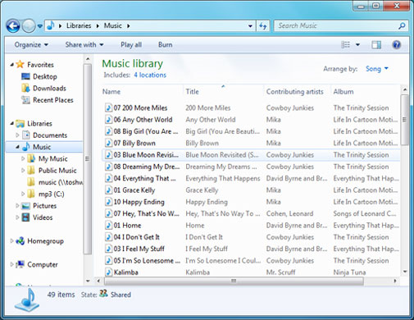414x320 pixels.
Task: Open Help with the question mark icon
Action: point(396,44)
